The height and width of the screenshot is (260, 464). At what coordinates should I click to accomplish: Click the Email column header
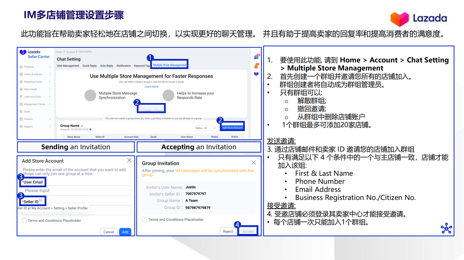click(153, 137)
